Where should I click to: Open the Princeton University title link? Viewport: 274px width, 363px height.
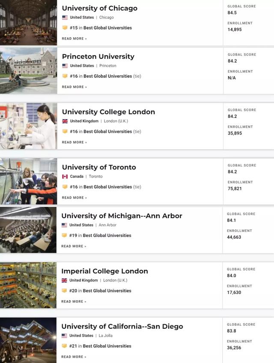click(x=98, y=56)
